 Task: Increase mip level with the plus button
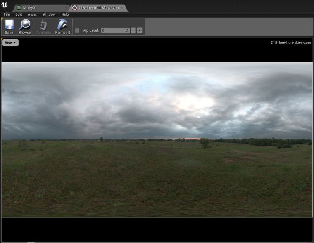(x=140, y=31)
